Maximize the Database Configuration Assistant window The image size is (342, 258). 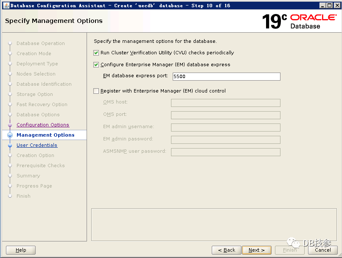coord(329,6)
